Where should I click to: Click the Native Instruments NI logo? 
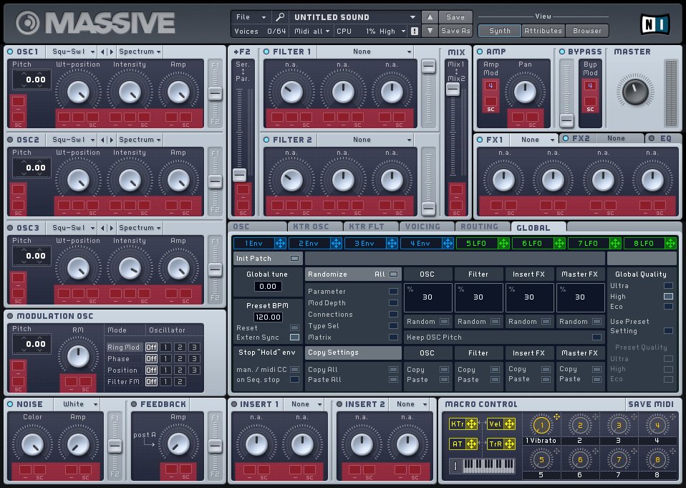pyautogui.click(x=654, y=24)
